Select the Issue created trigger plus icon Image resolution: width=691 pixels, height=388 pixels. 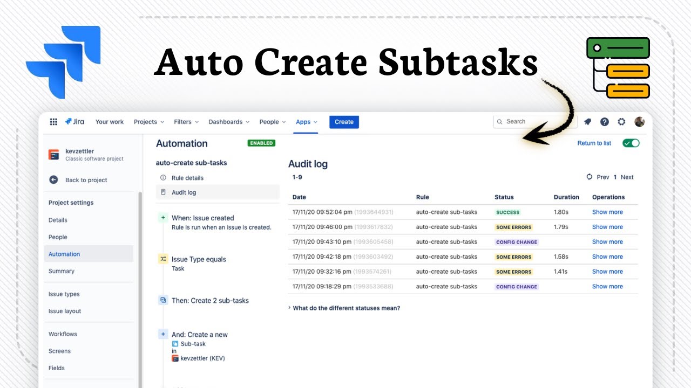click(163, 218)
